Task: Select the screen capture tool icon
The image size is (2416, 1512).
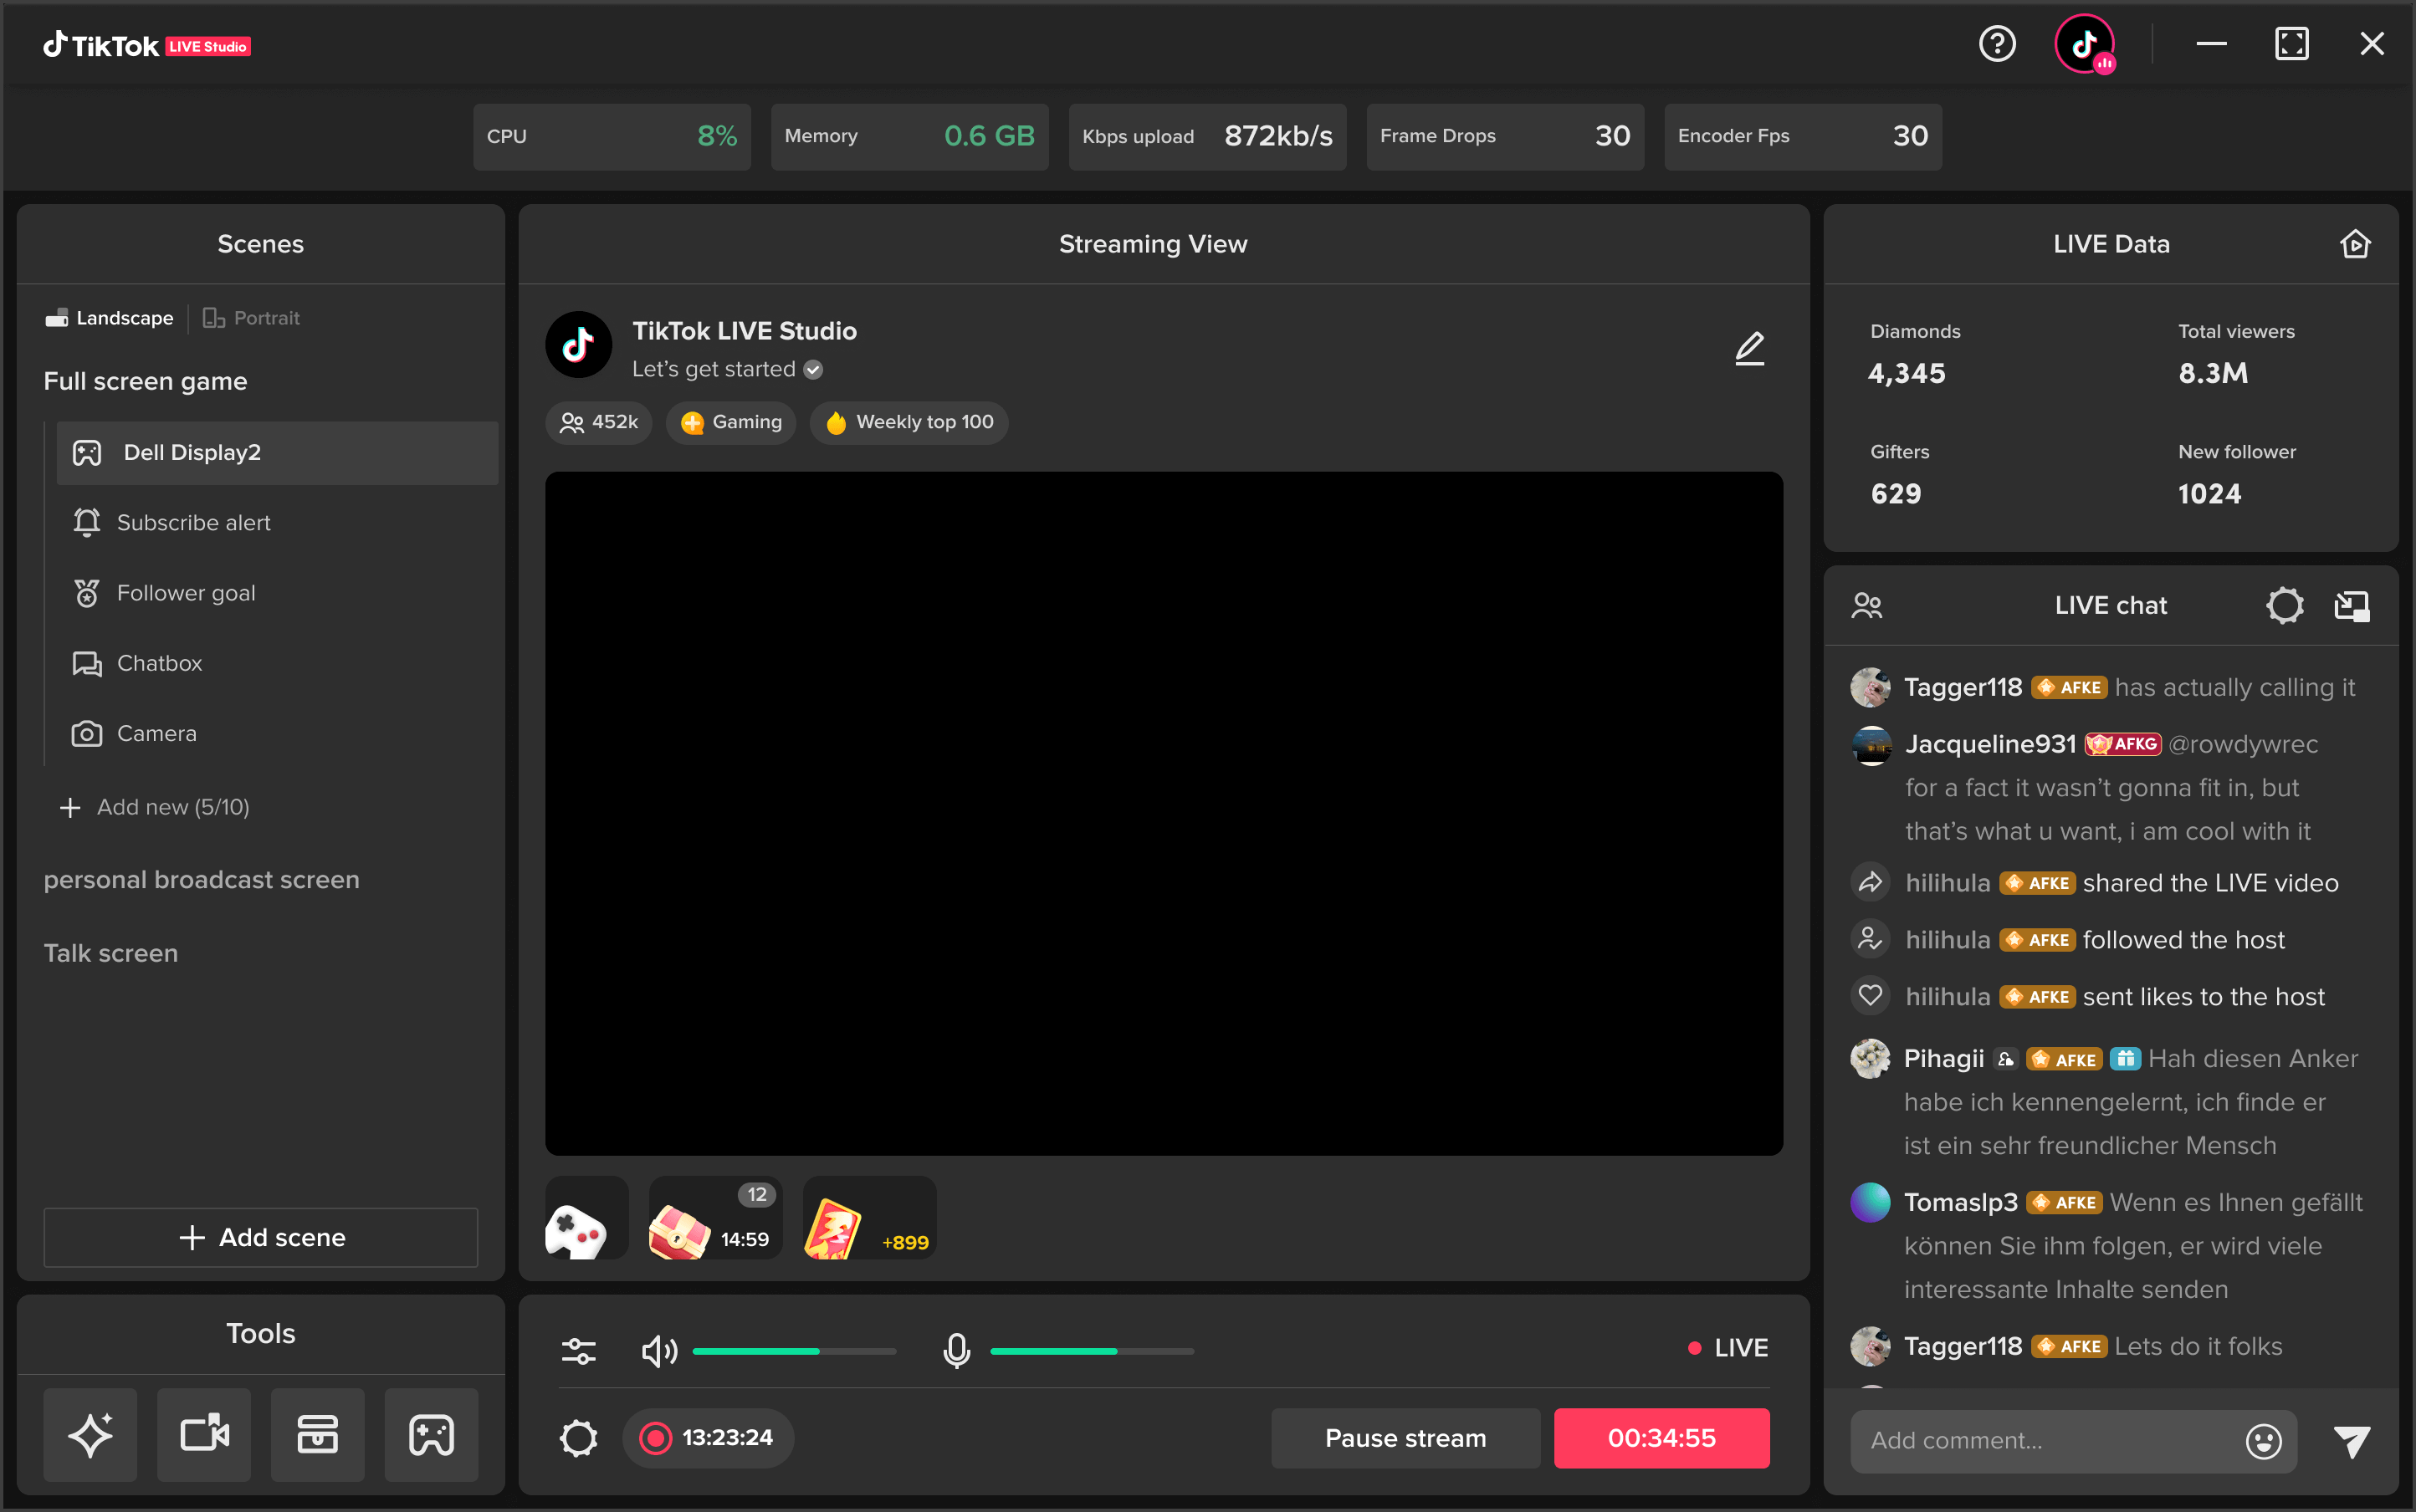Action: 204,1435
